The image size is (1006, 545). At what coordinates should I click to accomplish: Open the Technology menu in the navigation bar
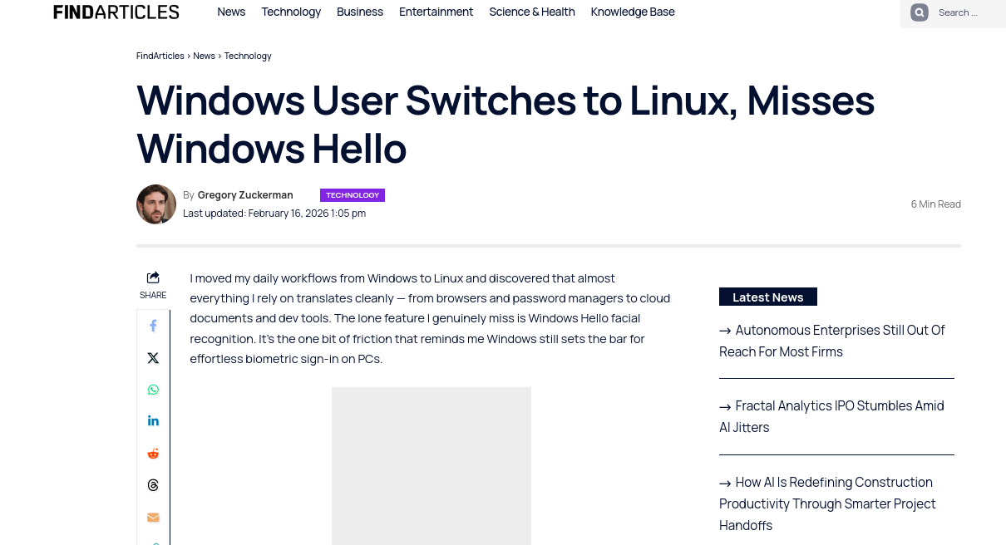click(x=291, y=12)
